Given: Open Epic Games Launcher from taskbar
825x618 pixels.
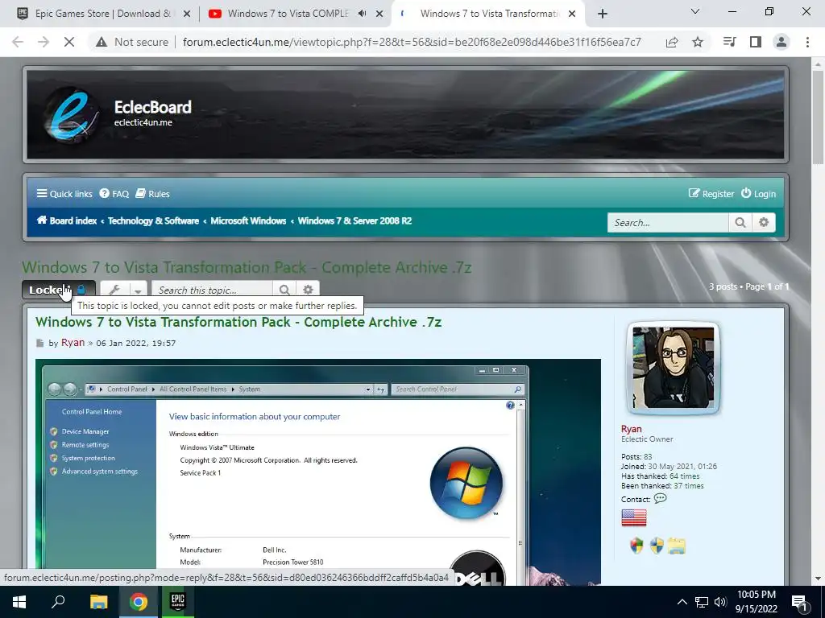Looking at the screenshot, I should point(177,602).
